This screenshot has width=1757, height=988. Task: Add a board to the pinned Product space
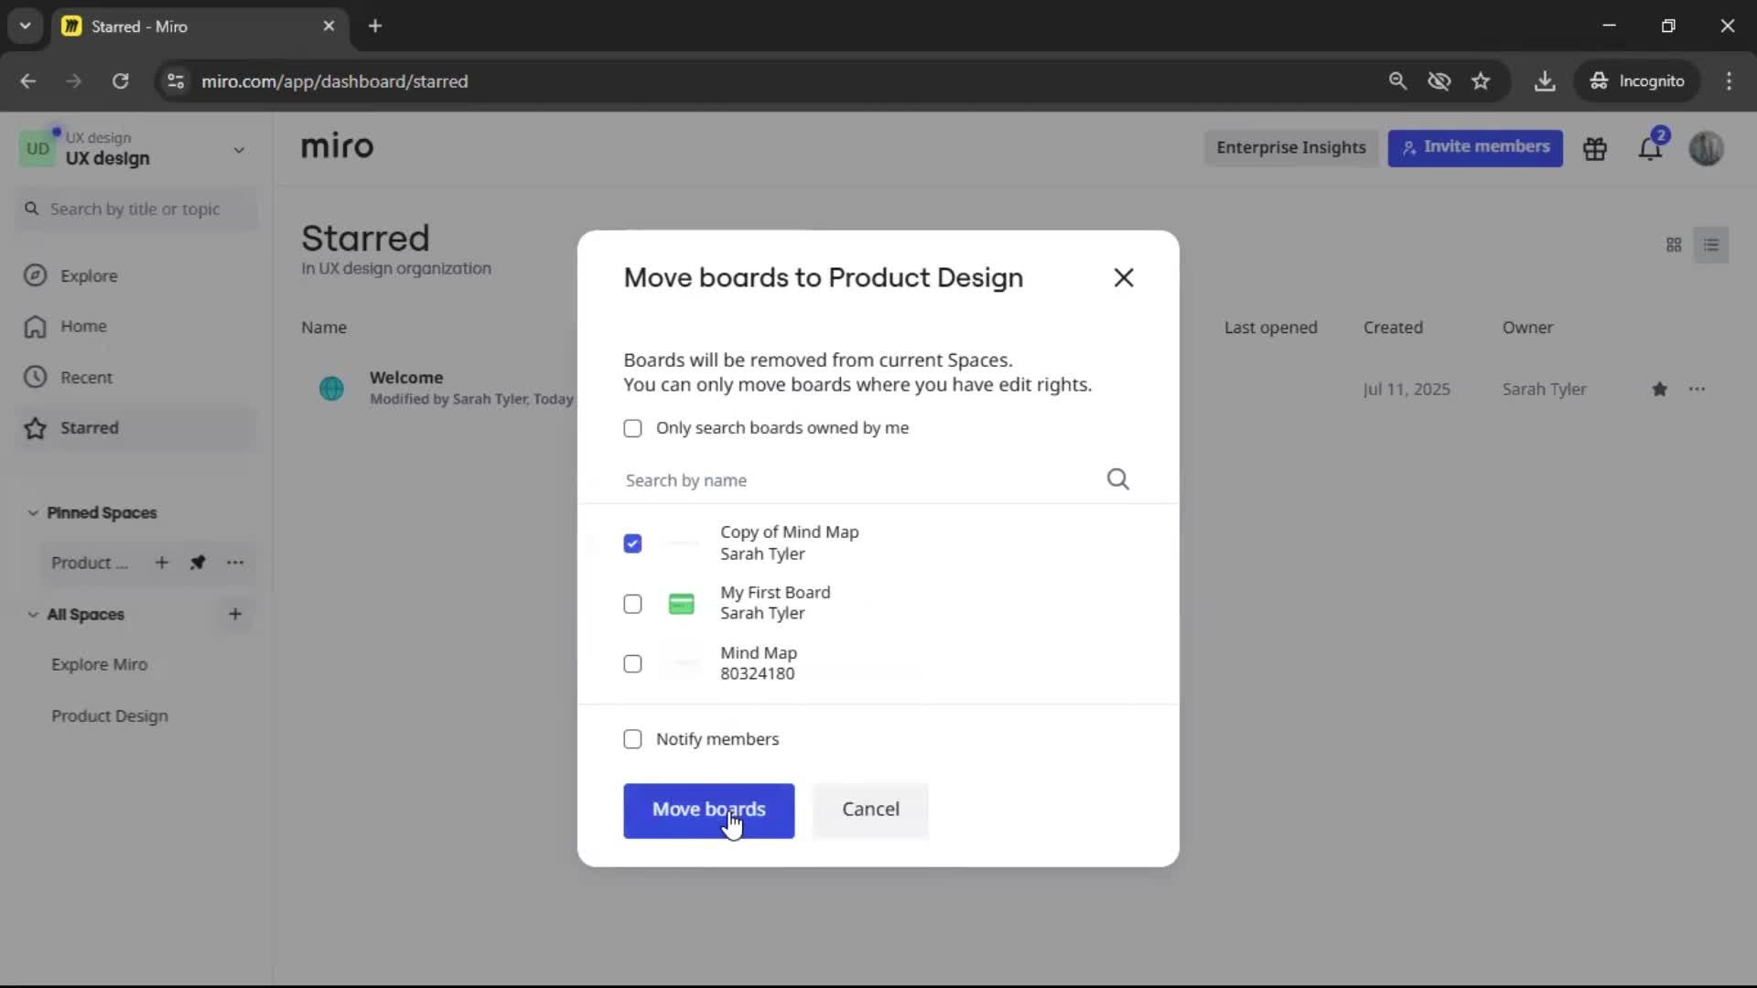[x=161, y=563]
